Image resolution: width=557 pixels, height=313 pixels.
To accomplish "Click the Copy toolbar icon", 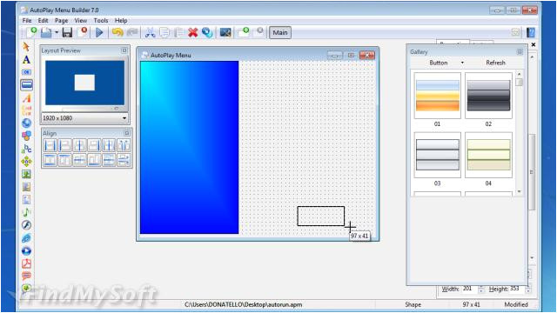I will [164, 33].
